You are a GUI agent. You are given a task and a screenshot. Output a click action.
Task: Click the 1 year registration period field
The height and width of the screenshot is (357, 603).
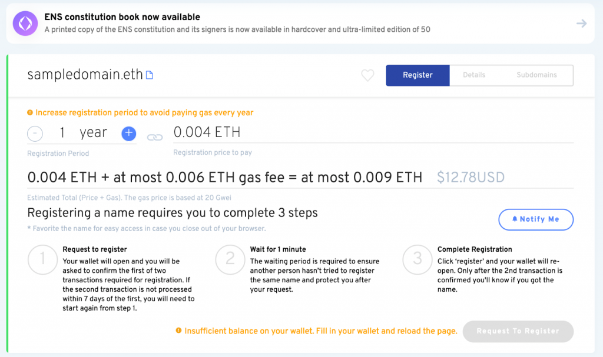pyautogui.click(x=82, y=134)
